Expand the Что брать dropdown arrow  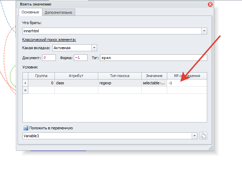(204, 31)
